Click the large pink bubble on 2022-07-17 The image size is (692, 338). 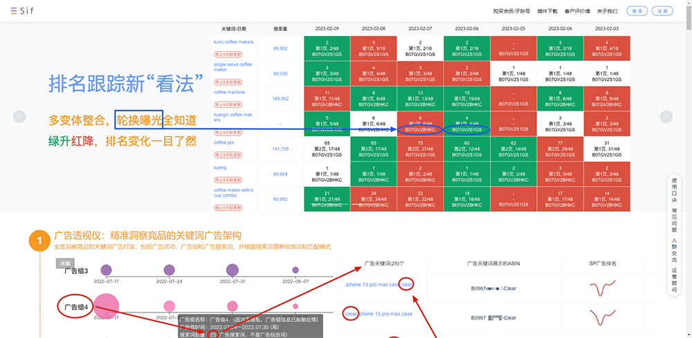click(x=106, y=306)
